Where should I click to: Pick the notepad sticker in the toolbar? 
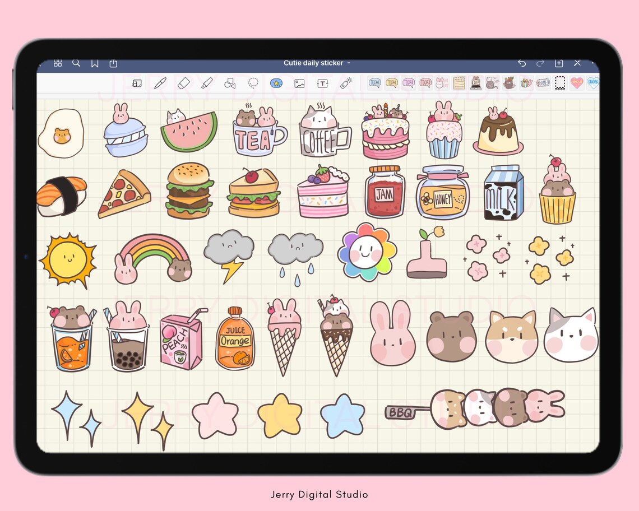coord(459,83)
